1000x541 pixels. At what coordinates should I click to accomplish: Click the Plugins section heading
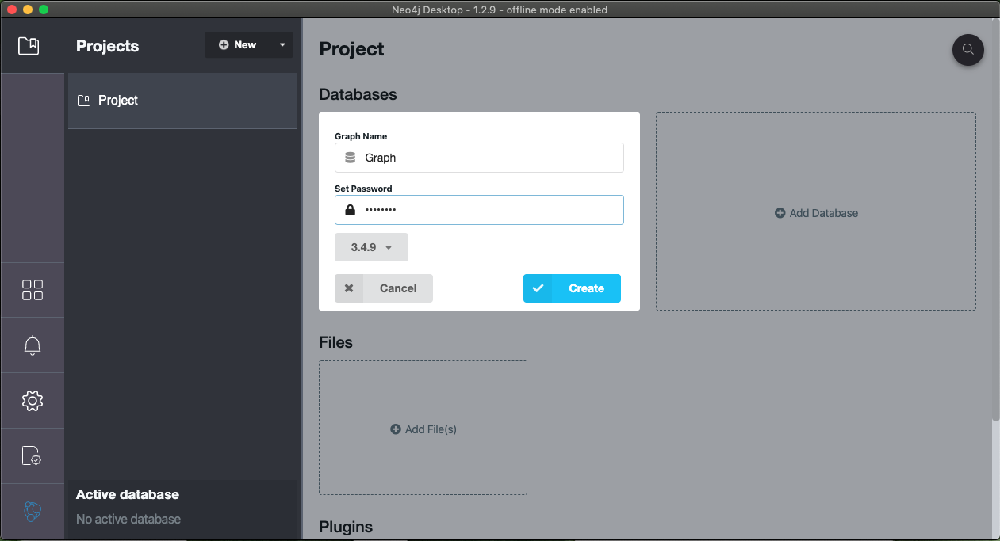(346, 527)
